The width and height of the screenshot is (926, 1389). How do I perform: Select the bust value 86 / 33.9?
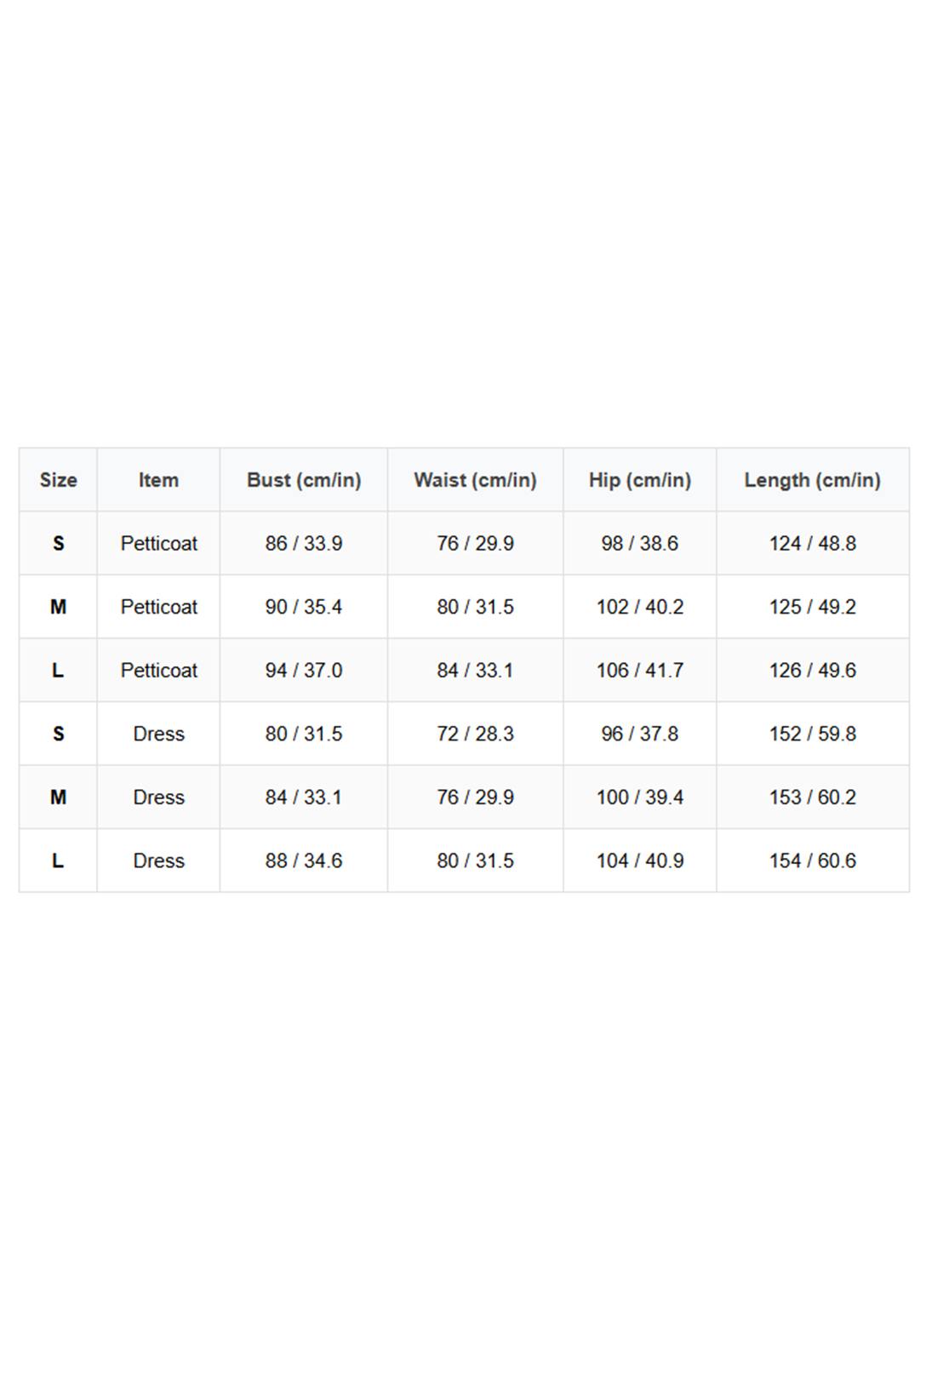[304, 543]
